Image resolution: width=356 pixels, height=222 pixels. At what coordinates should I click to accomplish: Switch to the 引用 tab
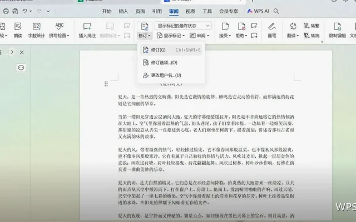point(157,11)
